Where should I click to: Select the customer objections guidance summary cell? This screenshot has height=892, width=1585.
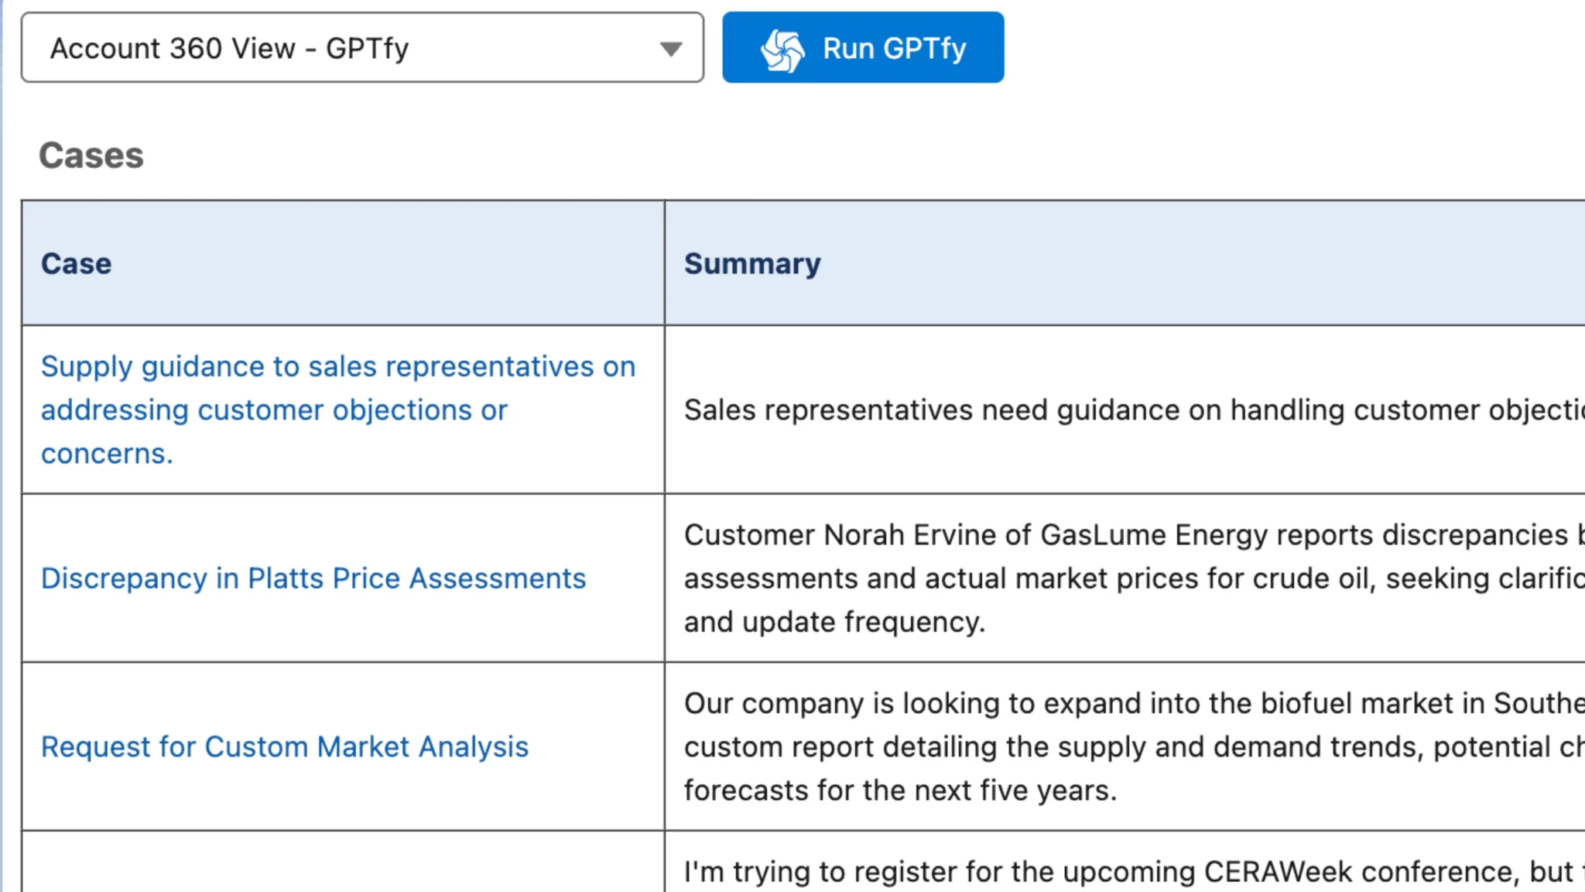(x=1122, y=410)
